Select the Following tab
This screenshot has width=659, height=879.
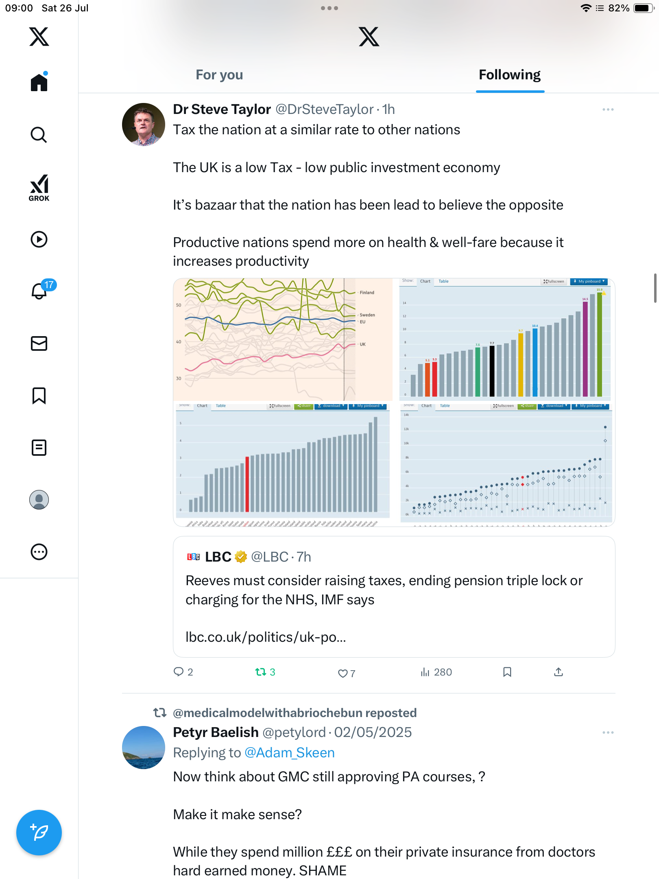pyautogui.click(x=510, y=75)
